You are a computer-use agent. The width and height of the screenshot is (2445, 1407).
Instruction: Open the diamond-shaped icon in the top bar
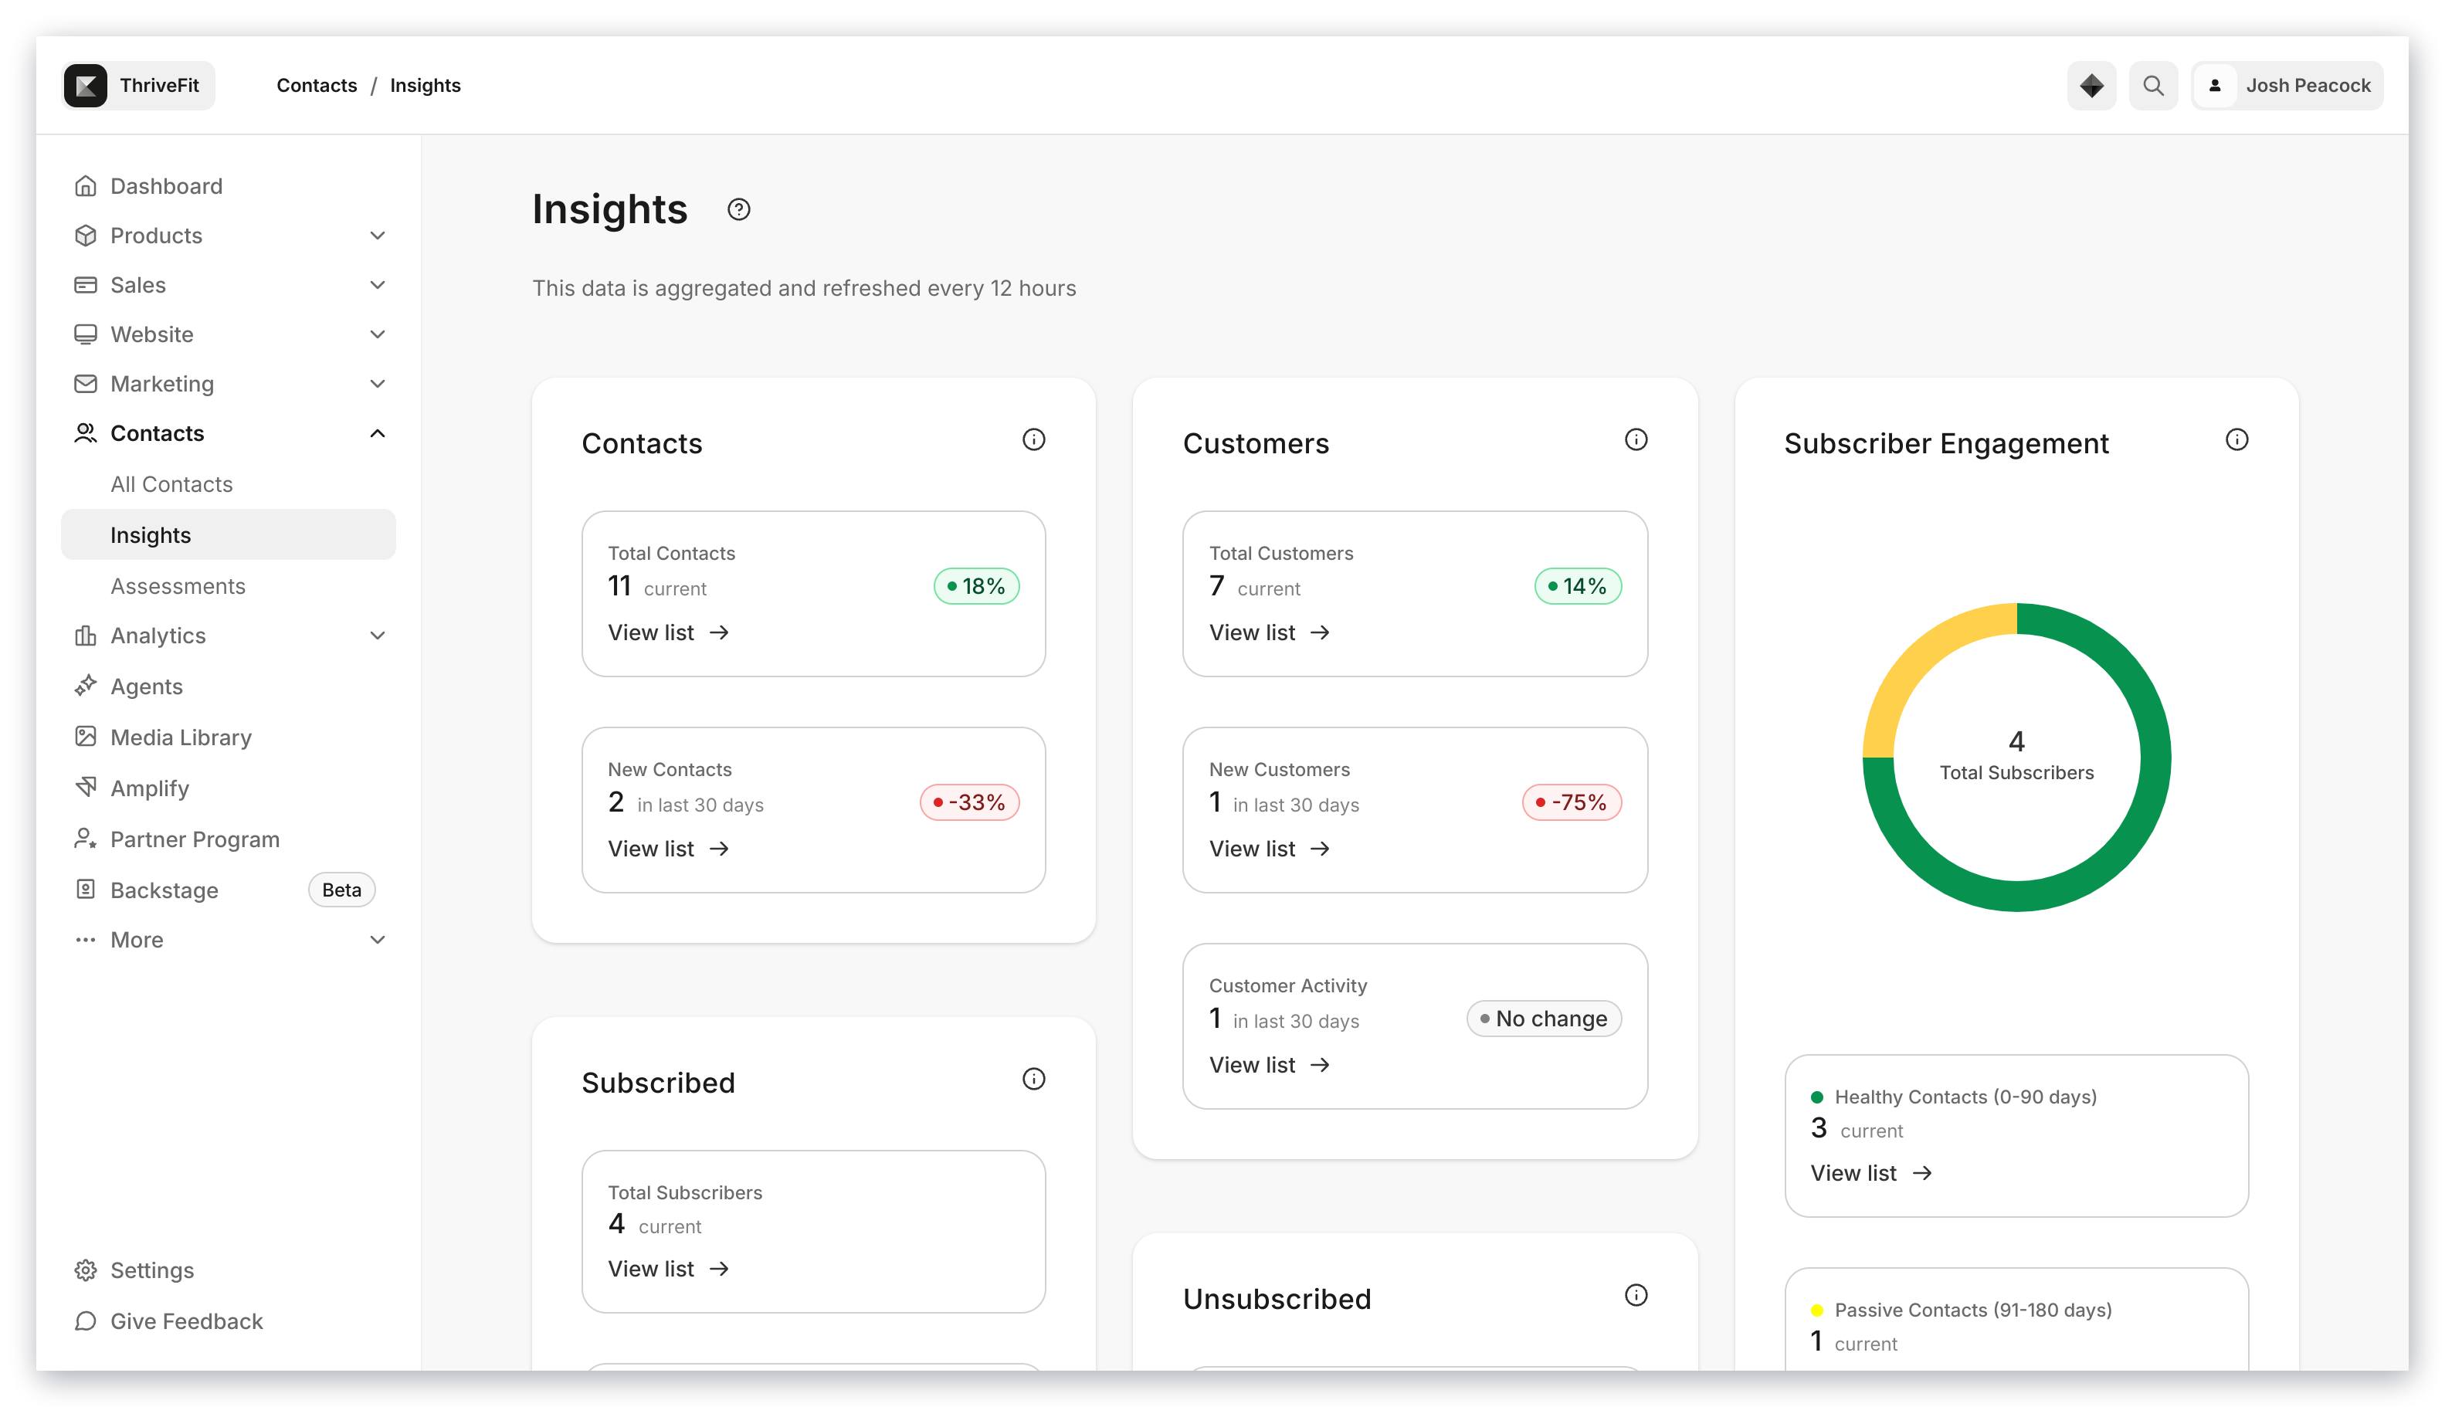pyautogui.click(x=2091, y=85)
